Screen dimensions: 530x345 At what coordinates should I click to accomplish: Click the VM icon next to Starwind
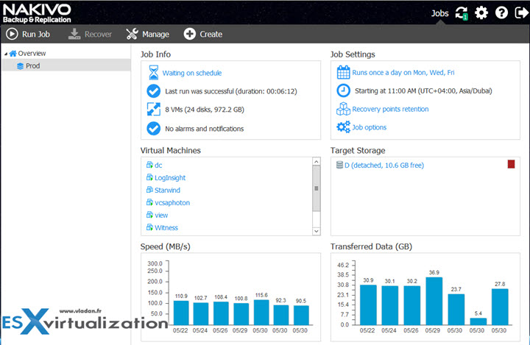(149, 190)
